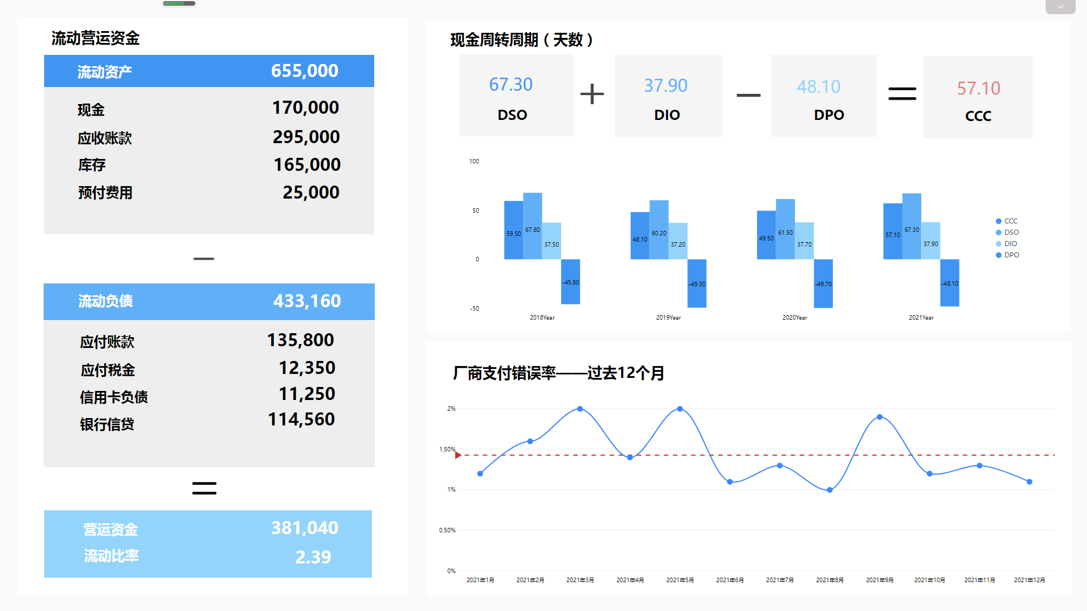Click the 2019Year 48.10 CCC bar

click(x=640, y=236)
